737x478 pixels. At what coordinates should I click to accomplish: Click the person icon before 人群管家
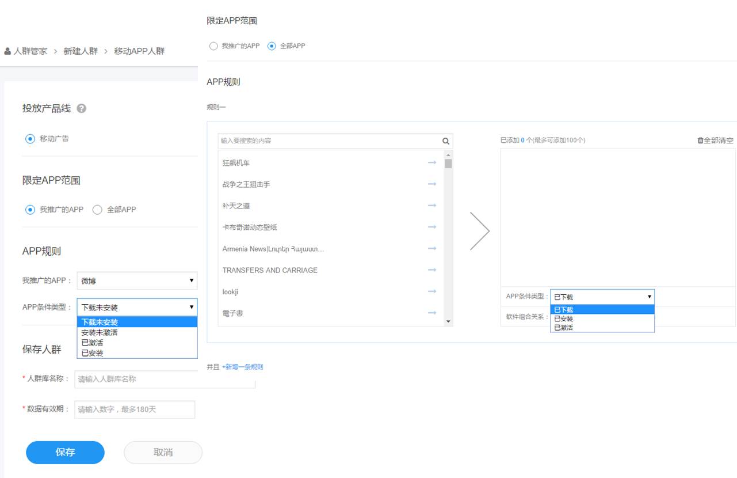pos(7,51)
